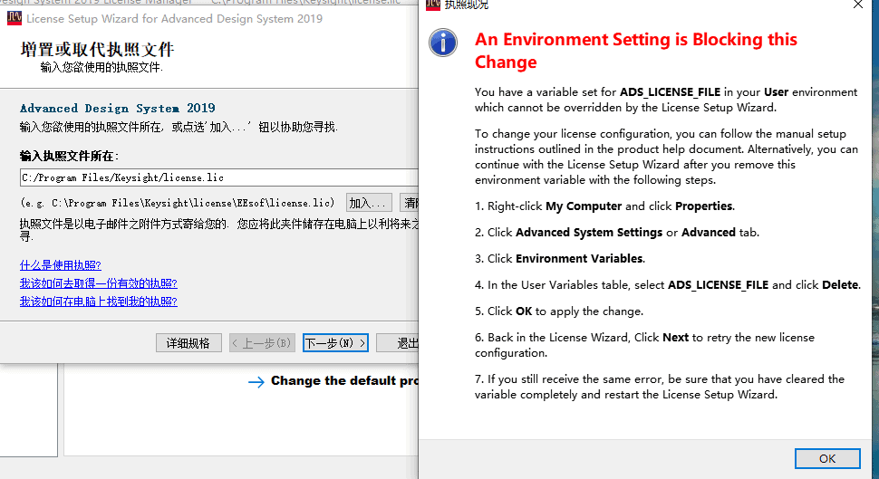Click the 上一步(B) back button

262,343
